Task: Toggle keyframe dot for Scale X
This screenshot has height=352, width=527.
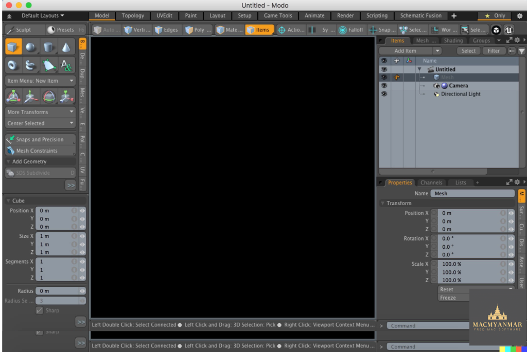Action: (x=434, y=264)
